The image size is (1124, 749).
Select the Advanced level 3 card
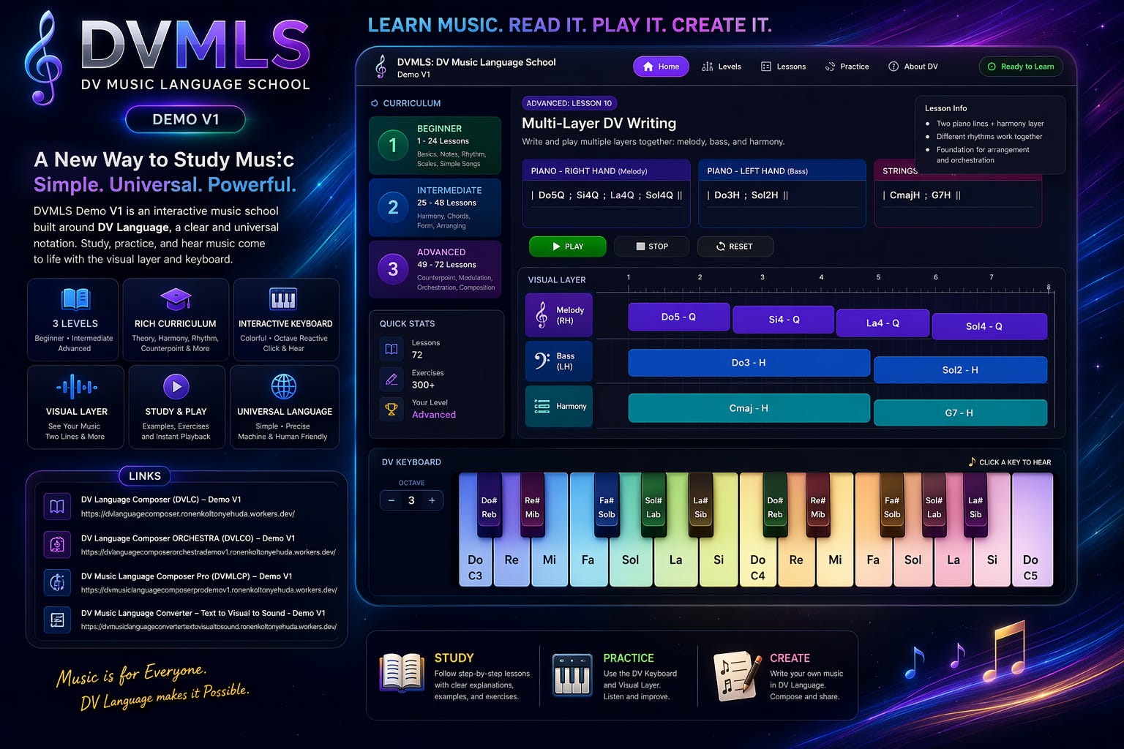click(435, 269)
